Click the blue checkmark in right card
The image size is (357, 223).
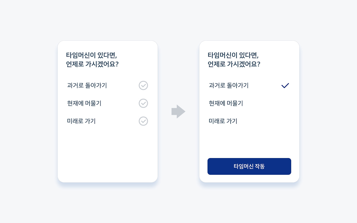pos(285,86)
